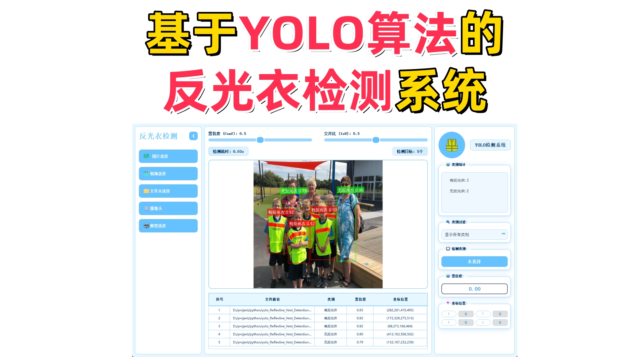Open the 显示所有类别 category filter dropdown
634x357 pixels.
(474, 234)
